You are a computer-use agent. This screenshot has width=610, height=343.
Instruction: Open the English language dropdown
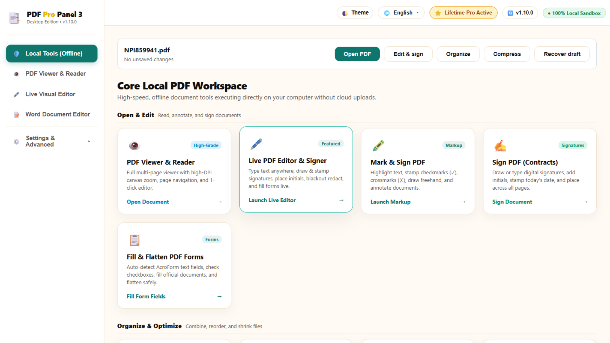click(x=401, y=13)
